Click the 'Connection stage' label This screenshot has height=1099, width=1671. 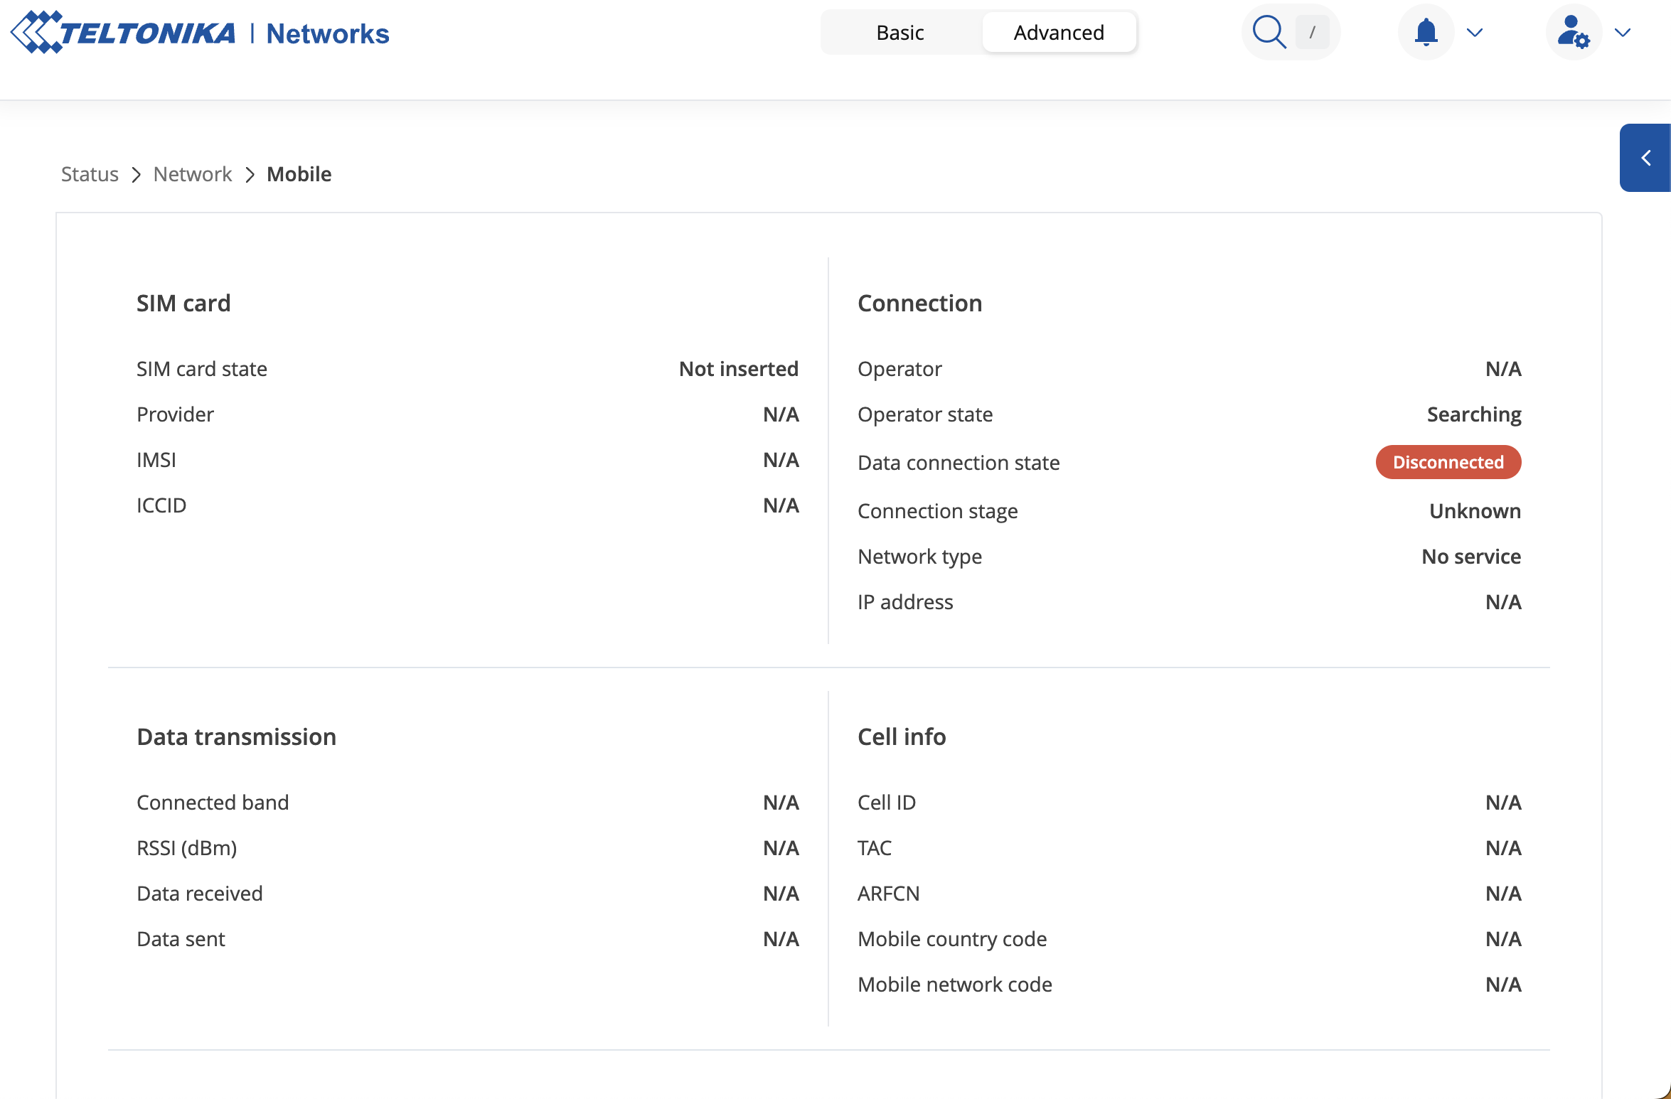[x=937, y=511]
